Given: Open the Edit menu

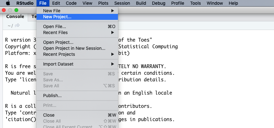Looking at the screenshot, I should [x=56, y=3].
